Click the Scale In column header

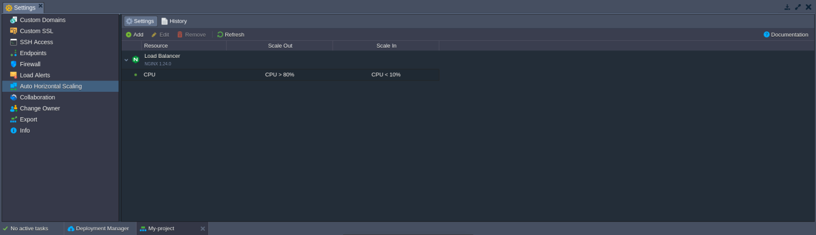coord(386,46)
